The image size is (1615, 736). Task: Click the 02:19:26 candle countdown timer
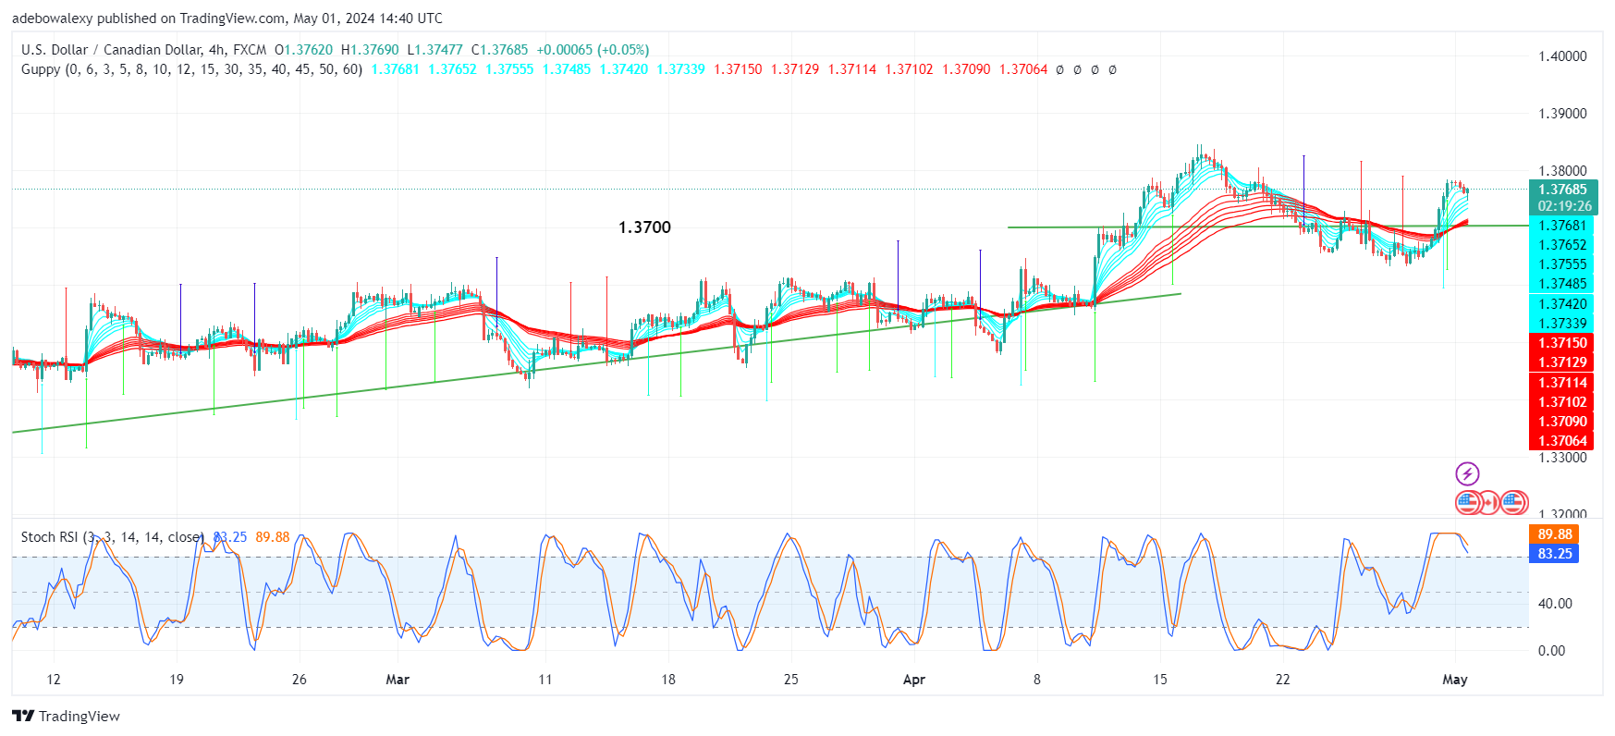(1564, 206)
